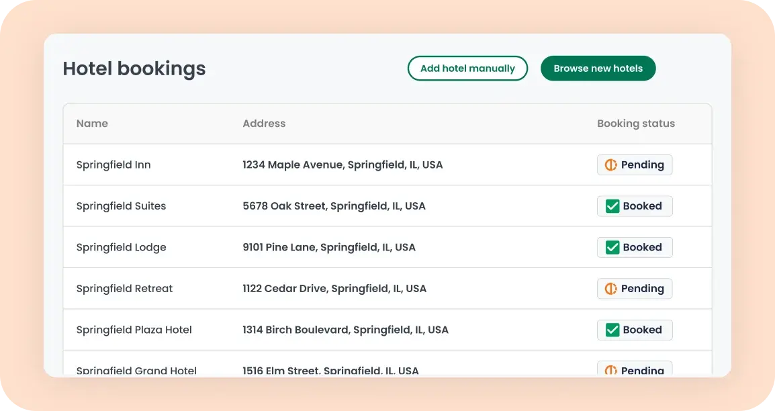Screen dimensions: 775x411
Task: Click the Add hotel manually button
Action: (467, 68)
